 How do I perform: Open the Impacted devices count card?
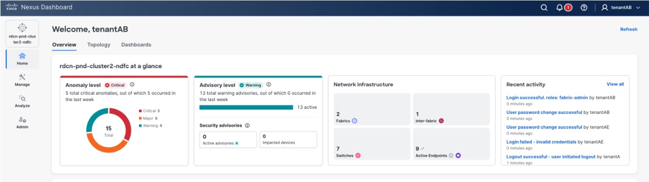tap(288, 140)
